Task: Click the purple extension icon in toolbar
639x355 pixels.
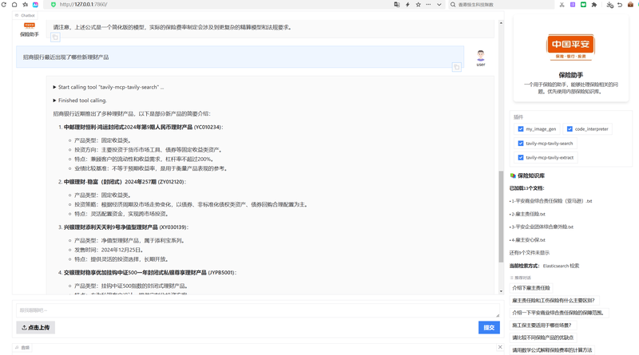Action: 573,5
